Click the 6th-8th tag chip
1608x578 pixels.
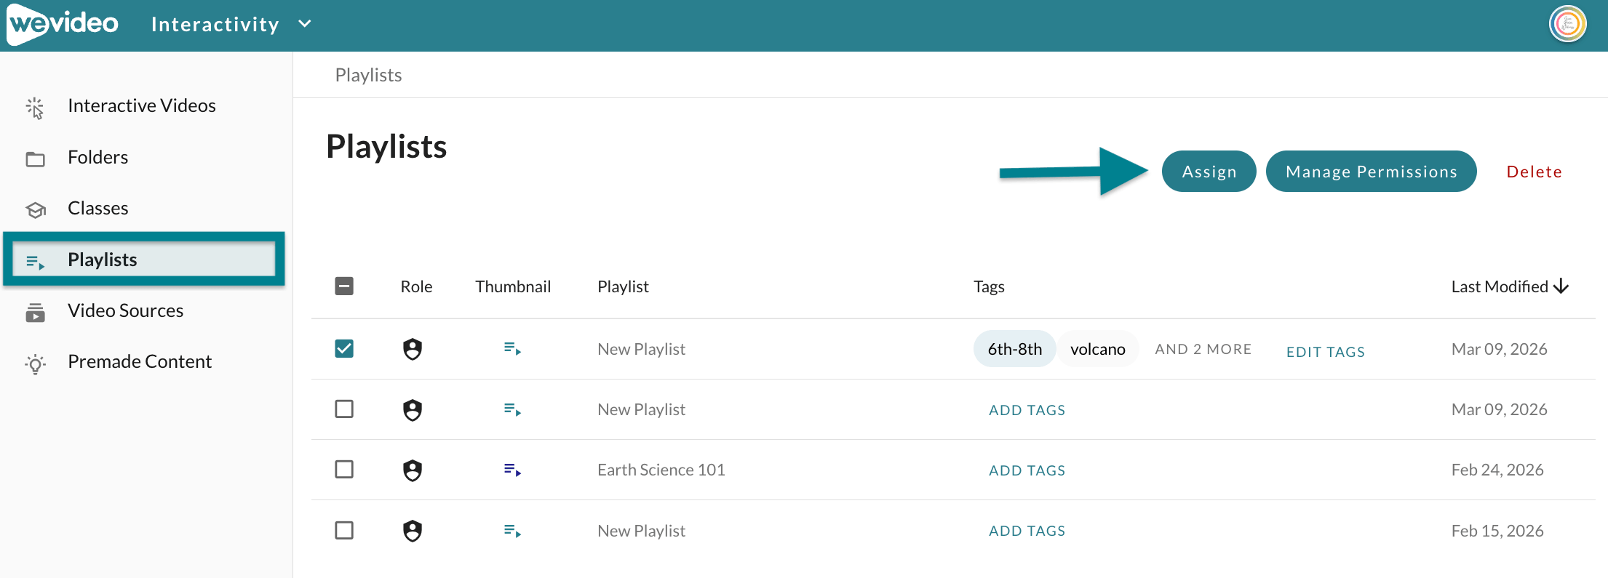(x=1014, y=349)
